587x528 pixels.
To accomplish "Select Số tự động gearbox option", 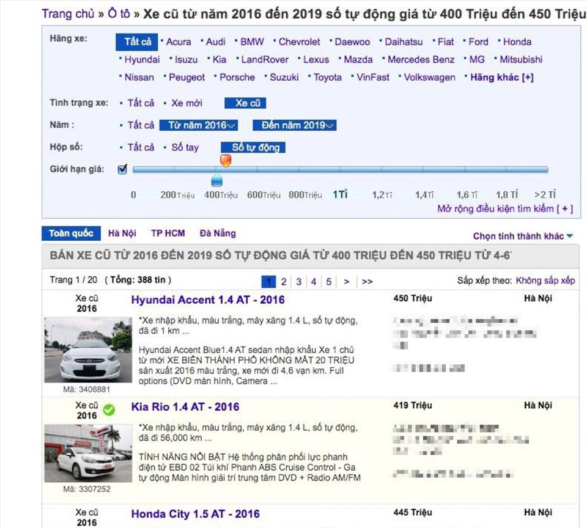I will pyautogui.click(x=253, y=147).
